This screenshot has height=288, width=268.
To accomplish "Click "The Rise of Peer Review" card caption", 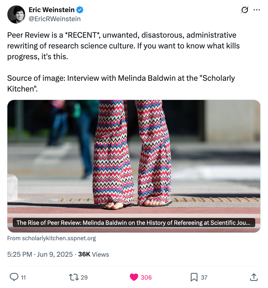I will click(134, 222).
